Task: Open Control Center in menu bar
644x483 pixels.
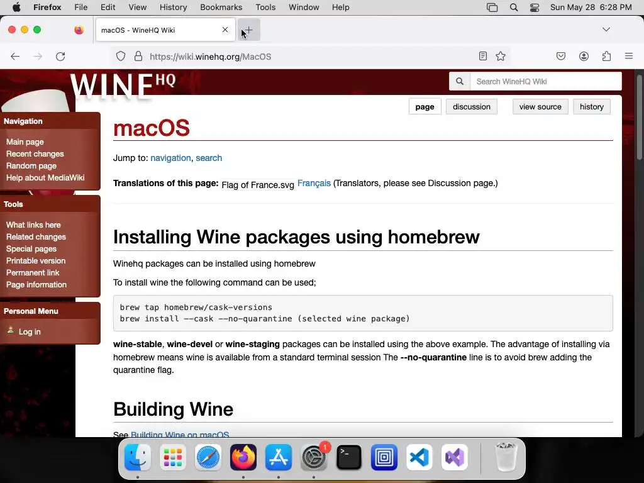Action: pyautogui.click(x=535, y=7)
